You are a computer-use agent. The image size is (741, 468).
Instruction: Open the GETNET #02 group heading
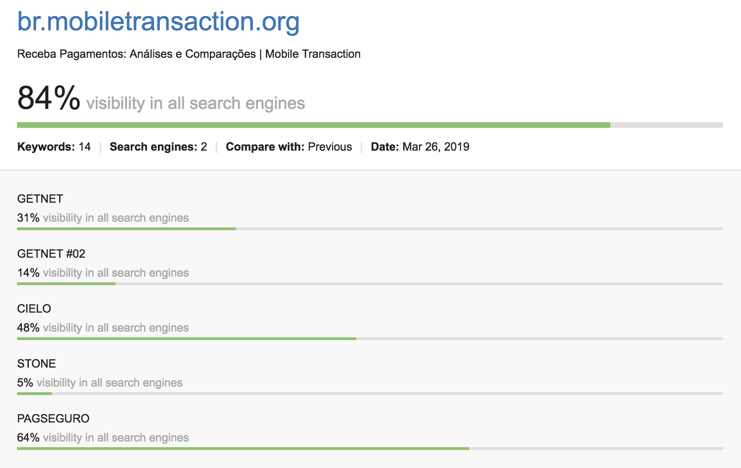[x=51, y=254]
